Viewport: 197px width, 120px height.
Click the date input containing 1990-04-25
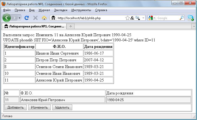coord(149,100)
